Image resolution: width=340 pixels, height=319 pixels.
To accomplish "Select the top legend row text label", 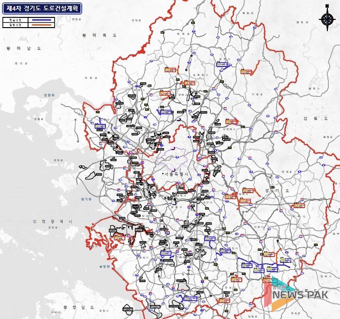I will (15, 20).
